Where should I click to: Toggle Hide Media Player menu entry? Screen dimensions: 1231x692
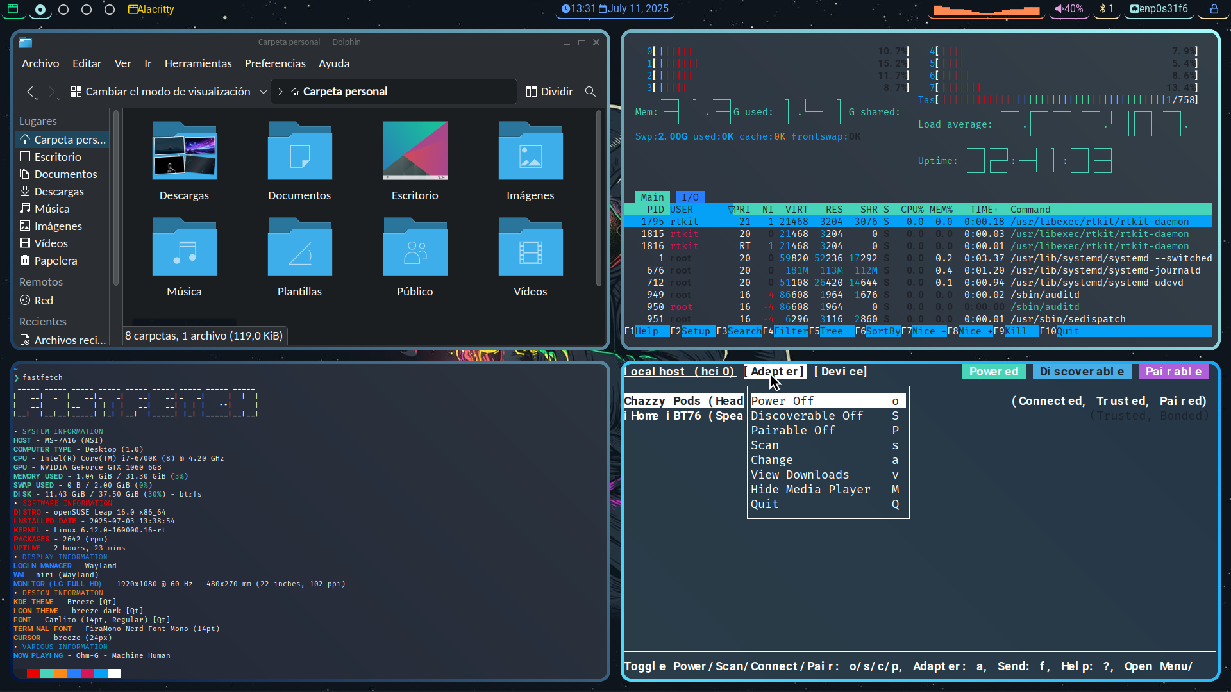pyautogui.click(x=828, y=490)
